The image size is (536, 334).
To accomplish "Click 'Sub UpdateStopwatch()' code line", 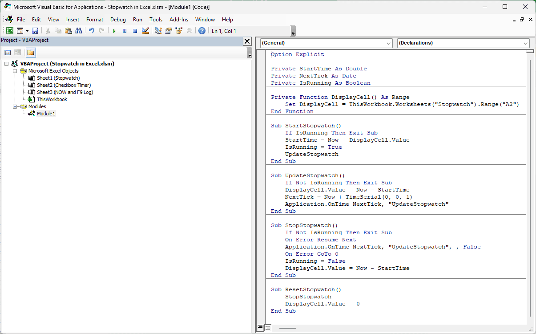I will pos(308,175).
